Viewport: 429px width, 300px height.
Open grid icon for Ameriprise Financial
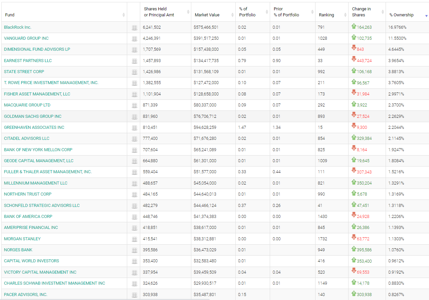(x=135, y=228)
